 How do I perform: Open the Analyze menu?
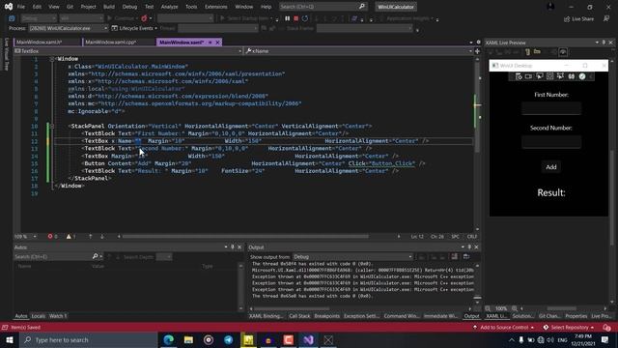point(170,7)
